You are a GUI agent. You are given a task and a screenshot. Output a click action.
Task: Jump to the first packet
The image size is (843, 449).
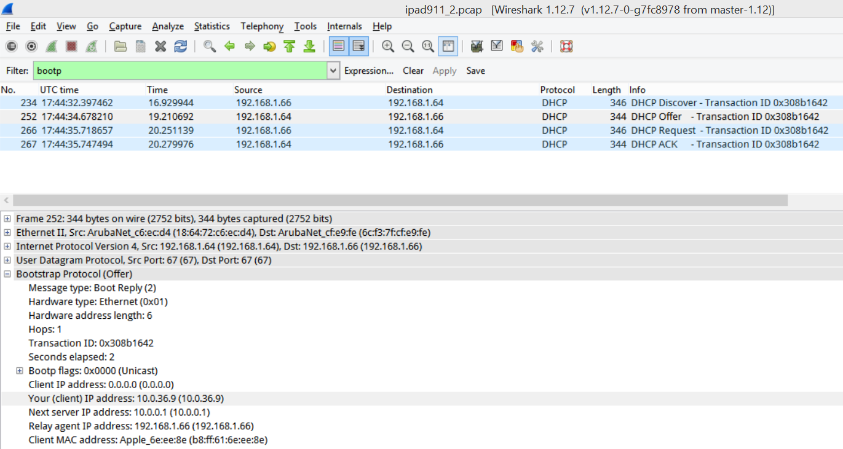pyautogui.click(x=290, y=47)
